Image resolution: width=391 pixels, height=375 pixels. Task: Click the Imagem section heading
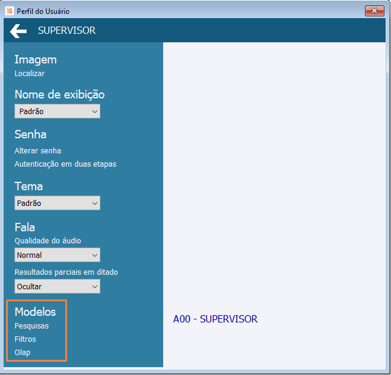point(36,60)
